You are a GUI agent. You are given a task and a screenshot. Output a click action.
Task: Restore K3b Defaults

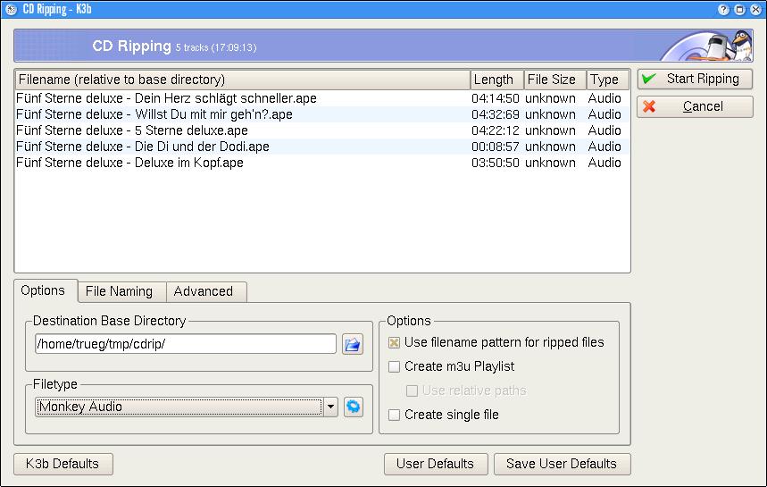63,464
